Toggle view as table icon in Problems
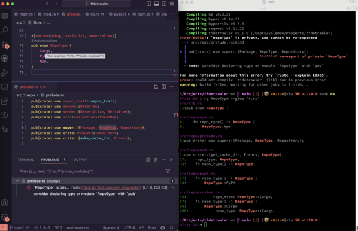 point(156,160)
